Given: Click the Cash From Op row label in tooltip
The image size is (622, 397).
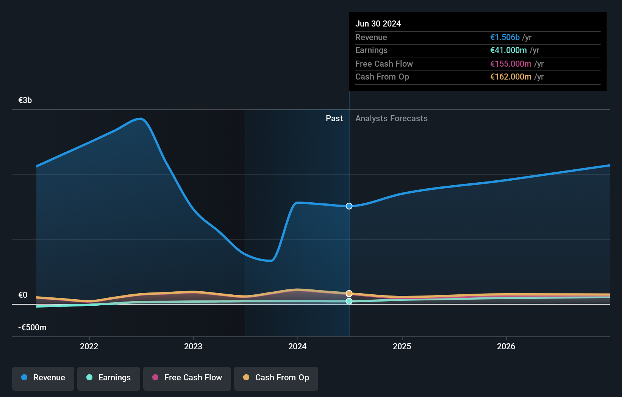Looking at the screenshot, I should [x=382, y=77].
